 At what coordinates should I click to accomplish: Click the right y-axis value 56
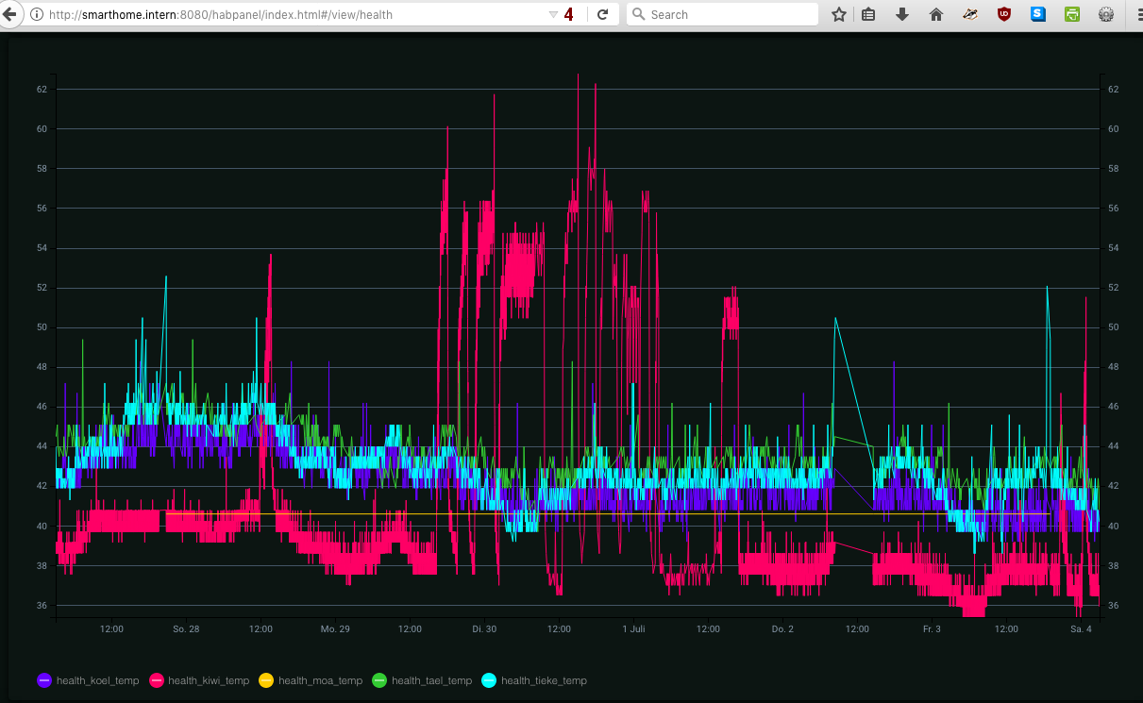[1114, 208]
